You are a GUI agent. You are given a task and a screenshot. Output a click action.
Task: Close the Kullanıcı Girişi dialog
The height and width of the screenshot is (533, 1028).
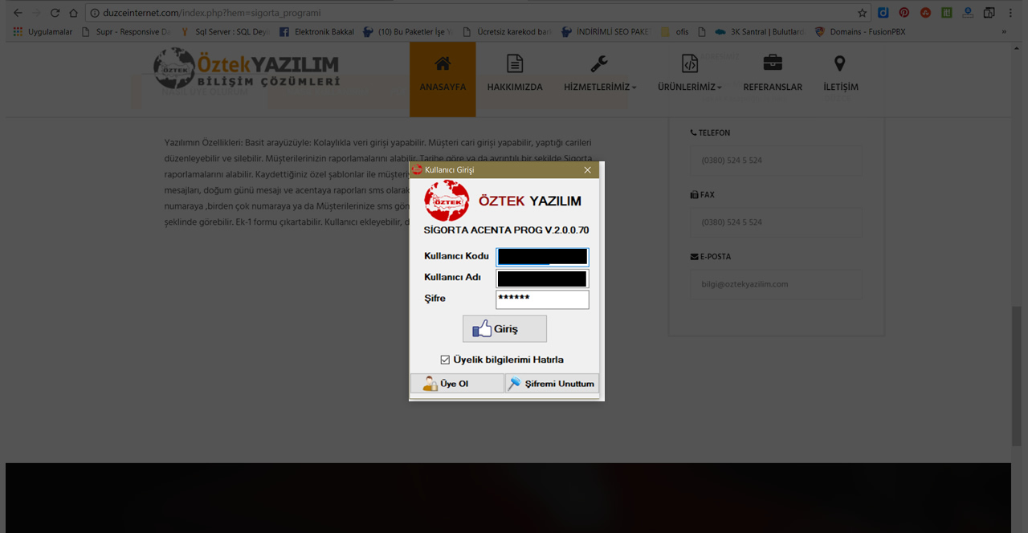pyautogui.click(x=587, y=170)
